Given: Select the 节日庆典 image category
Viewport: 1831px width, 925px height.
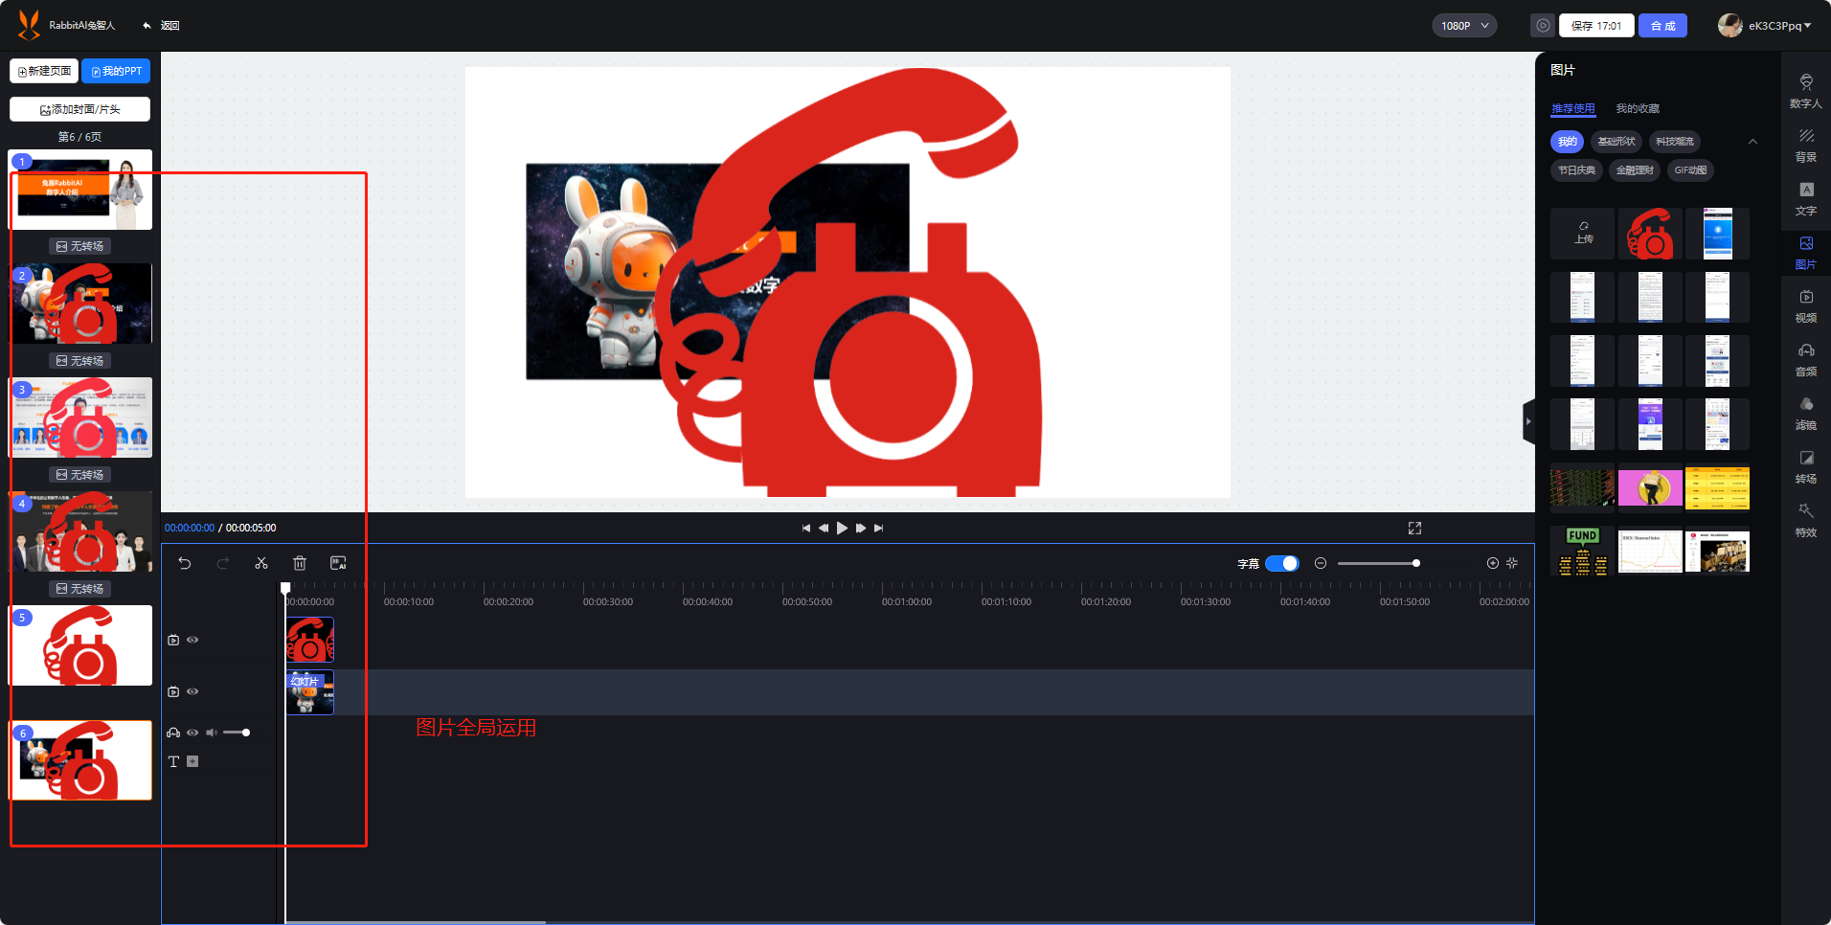Looking at the screenshot, I should 1576,170.
